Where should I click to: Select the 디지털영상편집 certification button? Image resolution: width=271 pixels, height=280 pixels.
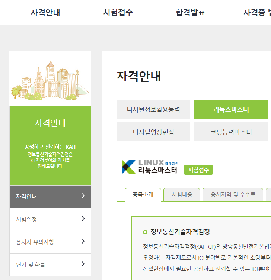153,132
